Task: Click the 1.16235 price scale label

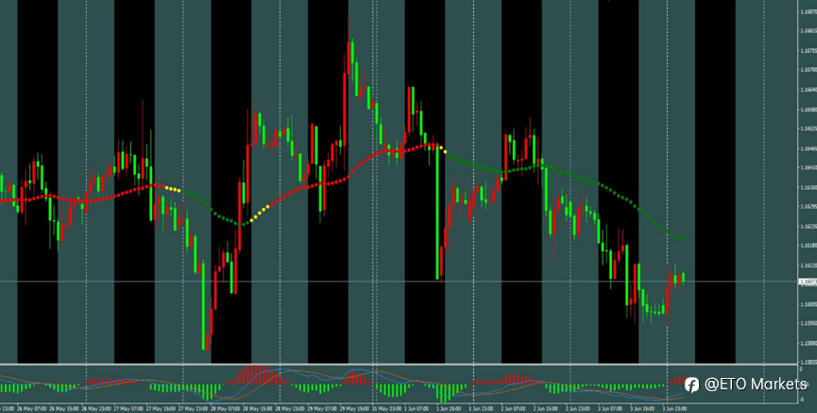Action: tap(808, 226)
